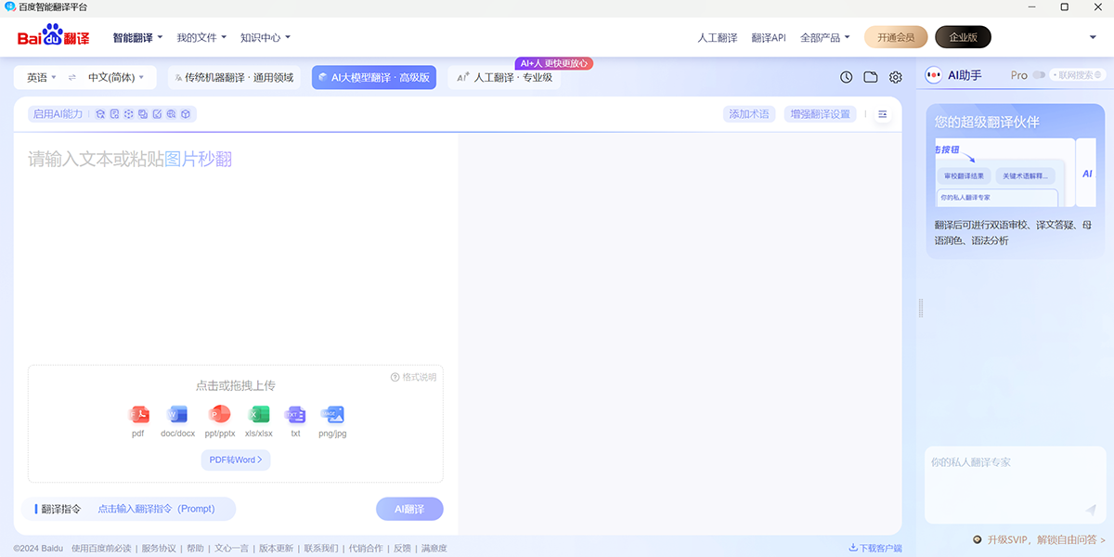
Task: Open the folder icon beside the clock
Action: (871, 77)
